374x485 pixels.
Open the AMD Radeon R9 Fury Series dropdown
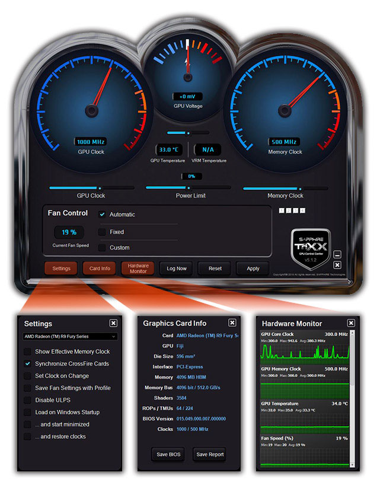tap(69, 337)
